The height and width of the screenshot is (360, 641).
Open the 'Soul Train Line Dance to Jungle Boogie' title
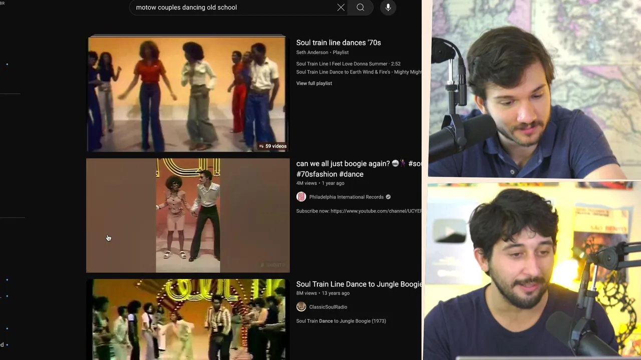359,284
